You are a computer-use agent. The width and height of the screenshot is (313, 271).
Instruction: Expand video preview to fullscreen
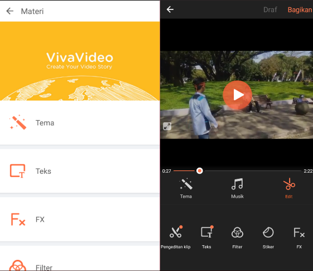pos(167,126)
